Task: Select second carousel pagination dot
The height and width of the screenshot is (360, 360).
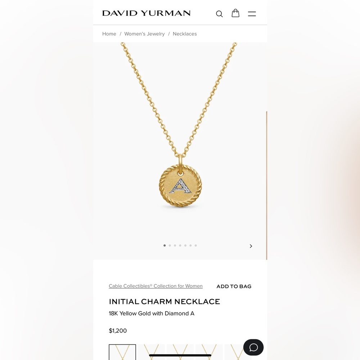Action: (170, 246)
